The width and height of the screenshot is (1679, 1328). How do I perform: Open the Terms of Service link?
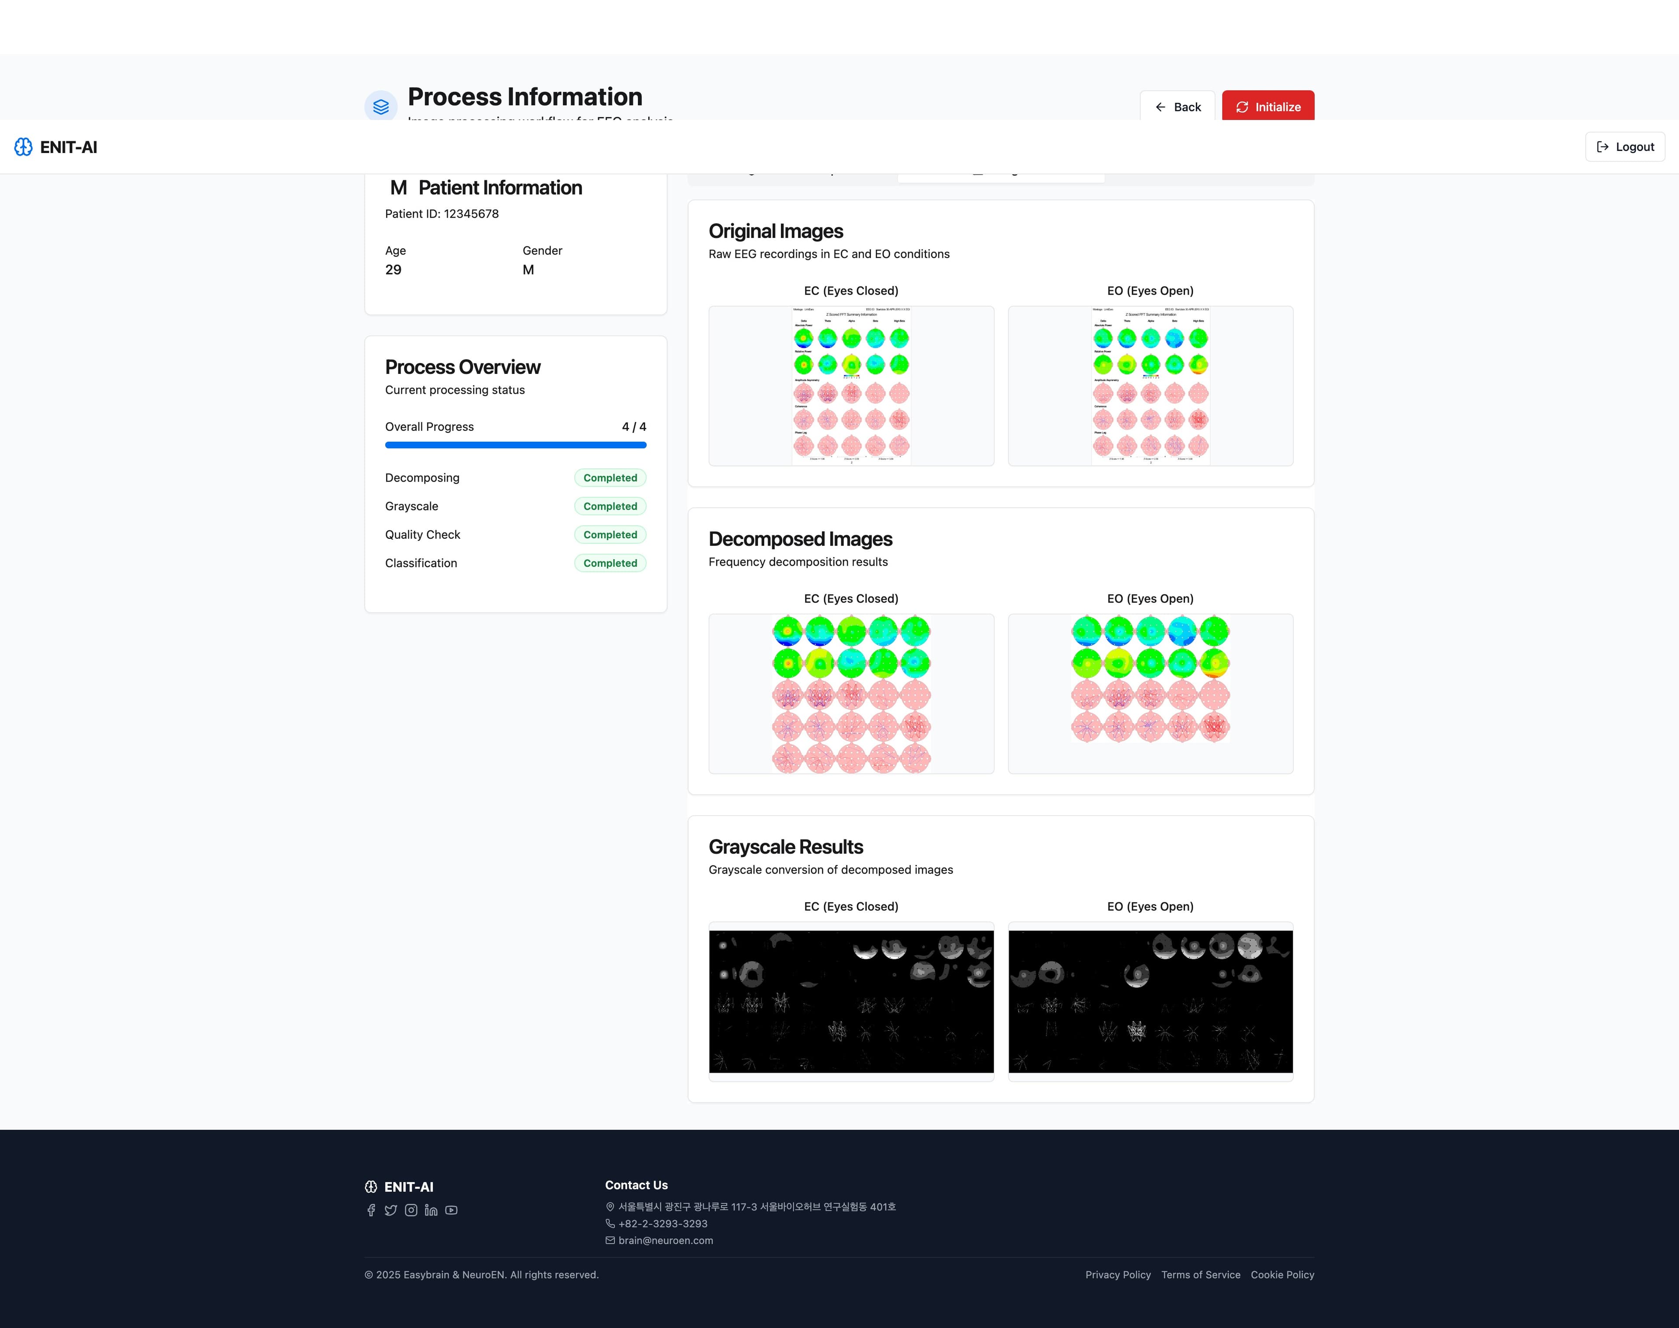[x=1201, y=1274]
